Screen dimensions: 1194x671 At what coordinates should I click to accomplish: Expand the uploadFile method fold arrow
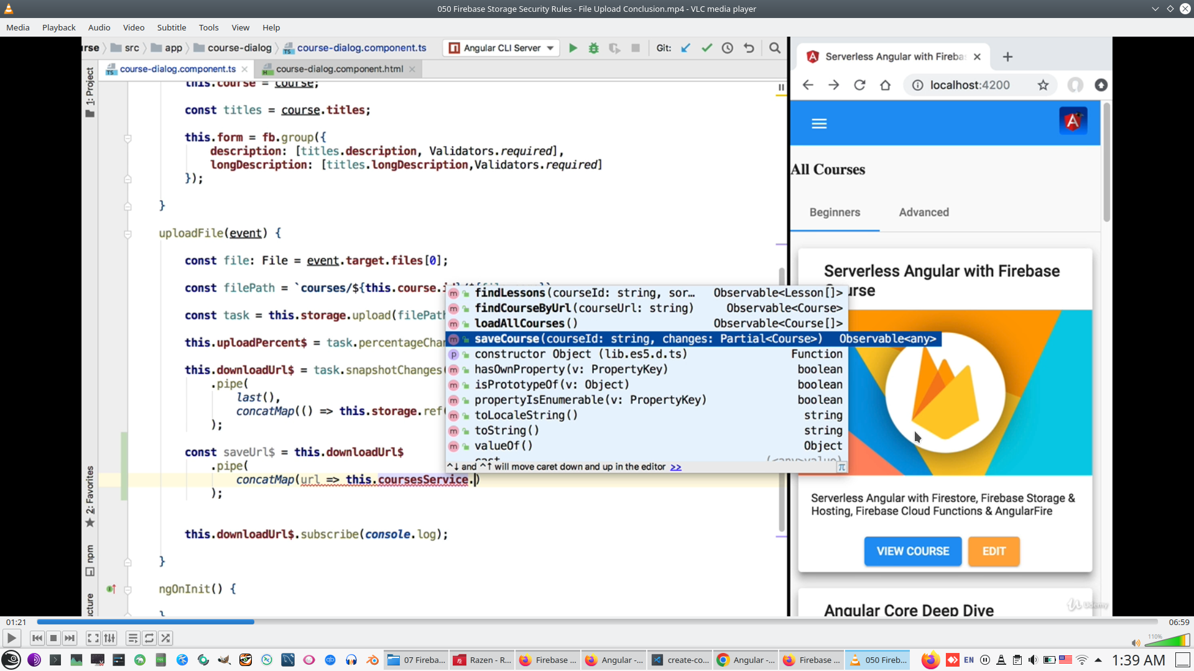click(127, 234)
